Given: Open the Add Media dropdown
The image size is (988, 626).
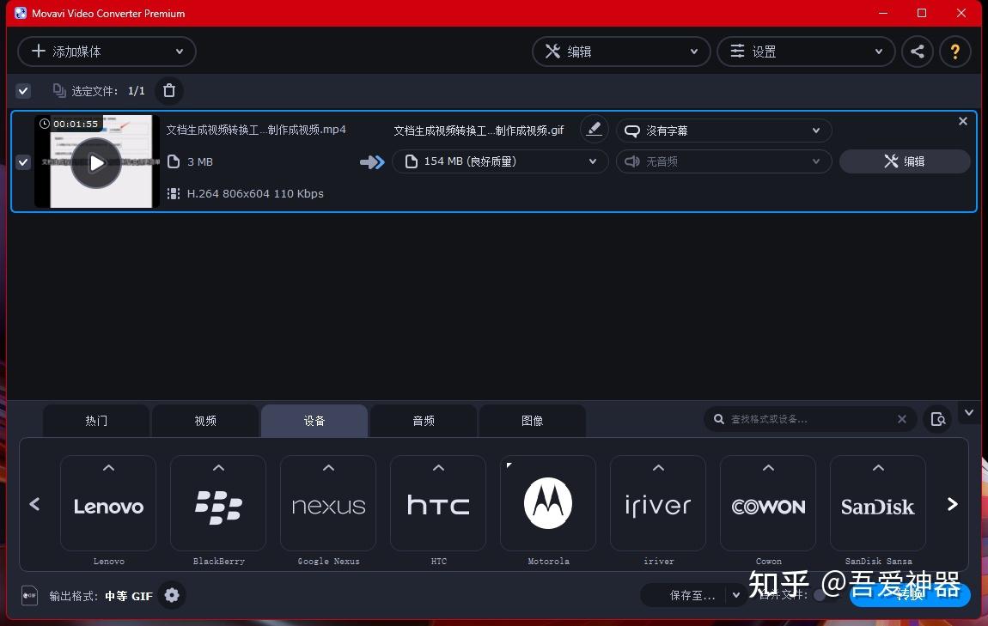Looking at the screenshot, I should tap(107, 52).
